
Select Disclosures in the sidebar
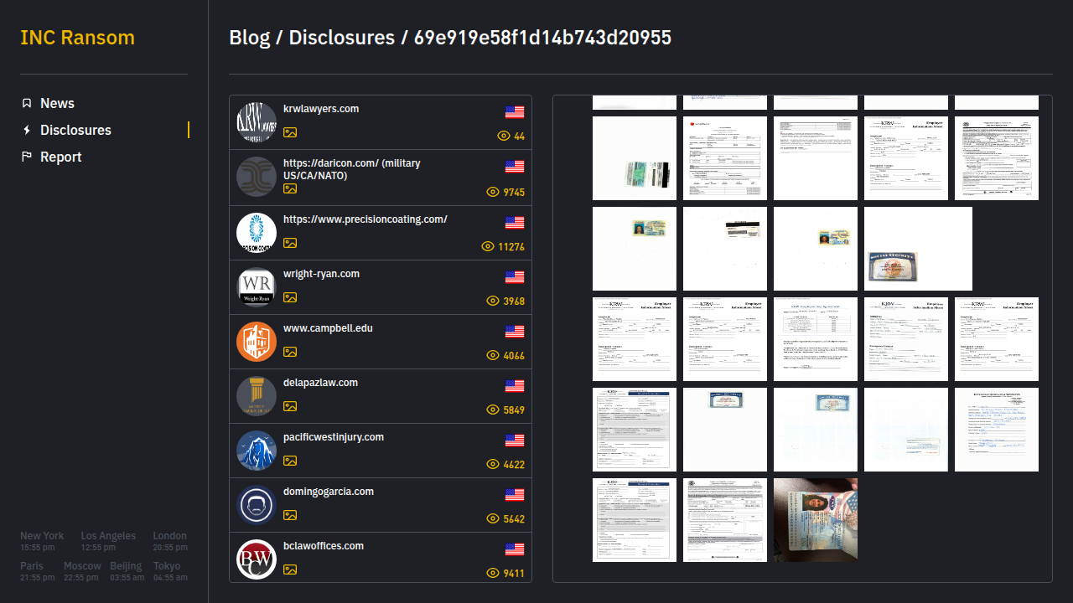(75, 130)
